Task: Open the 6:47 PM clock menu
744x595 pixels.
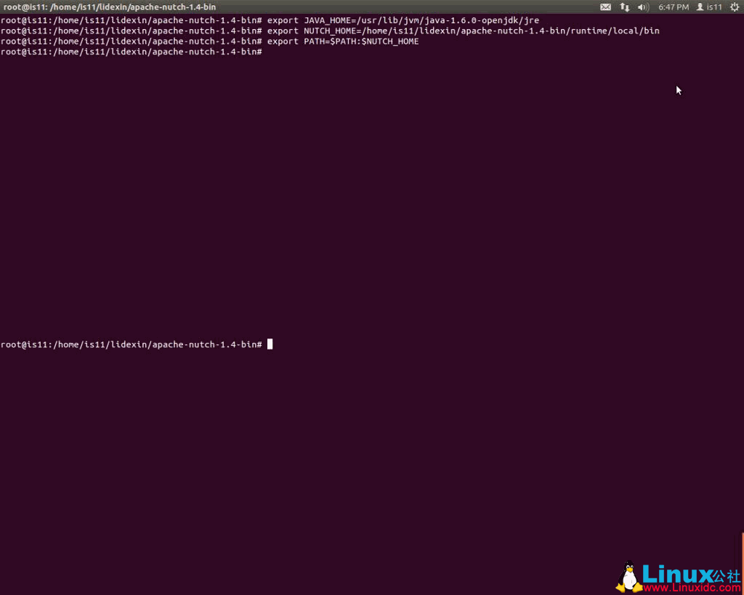Action: tap(674, 7)
